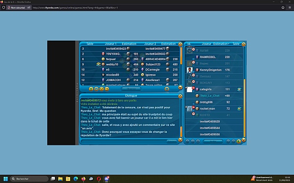Click the green icon at player list bottom-right
The height and width of the screenshot is (183, 294).
[x=239, y=142]
